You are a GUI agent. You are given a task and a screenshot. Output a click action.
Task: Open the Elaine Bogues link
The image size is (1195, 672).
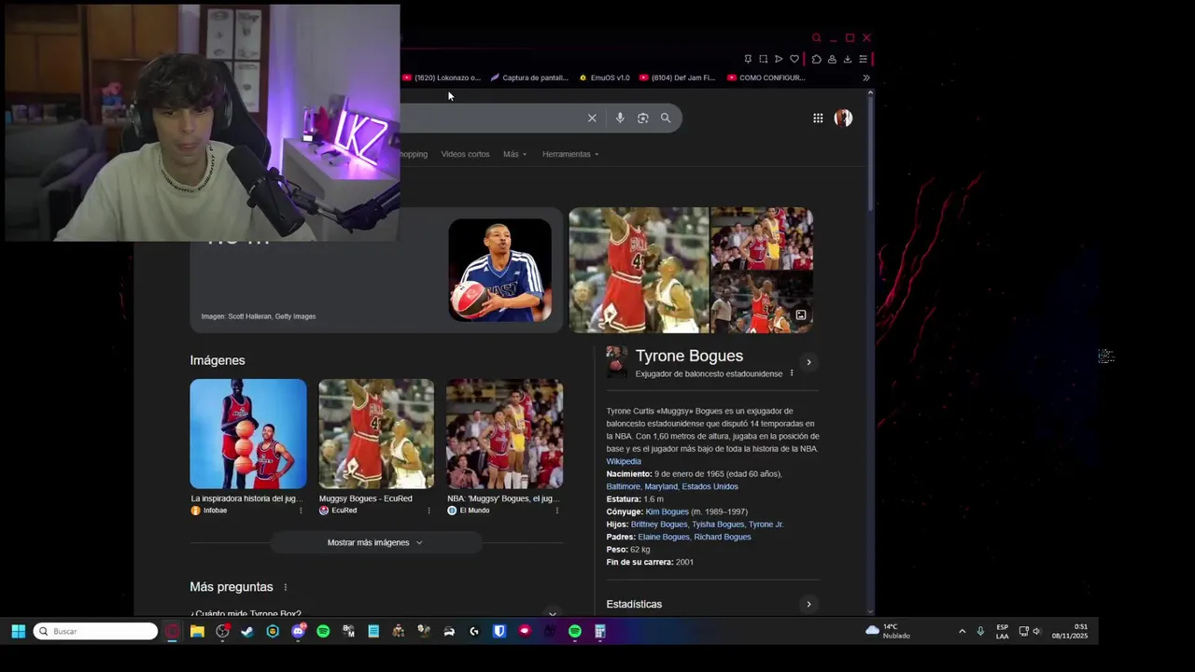point(664,537)
